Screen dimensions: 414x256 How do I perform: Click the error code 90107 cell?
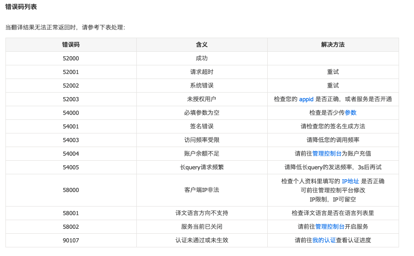click(71, 240)
